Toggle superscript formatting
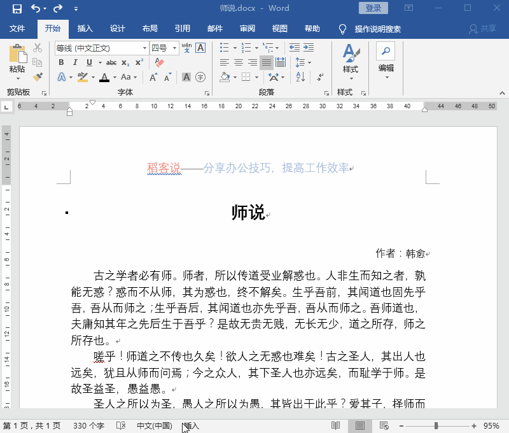The height and width of the screenshot is (433, 509). coord(139,62)
